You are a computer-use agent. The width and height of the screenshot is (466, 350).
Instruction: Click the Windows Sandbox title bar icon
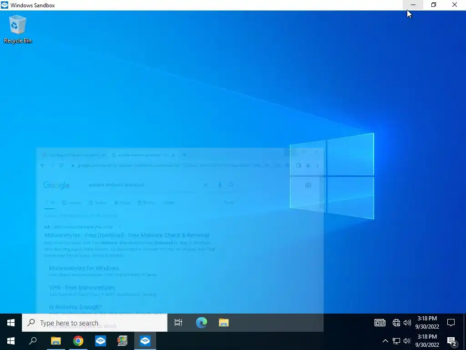click(x=5, y=5)
